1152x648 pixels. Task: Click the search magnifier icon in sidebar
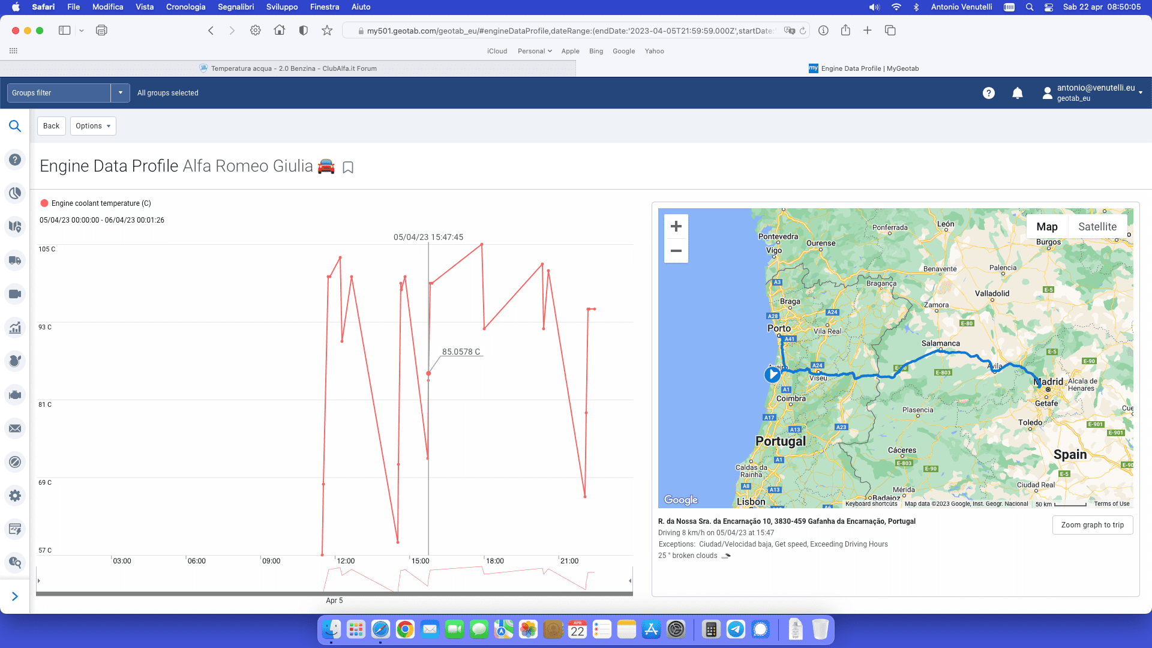tap(15, 126)
